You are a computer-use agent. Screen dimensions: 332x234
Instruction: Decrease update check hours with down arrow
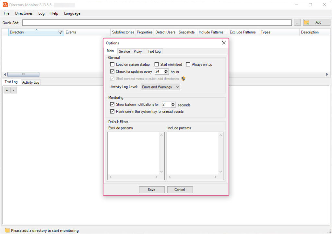point(166,73)
